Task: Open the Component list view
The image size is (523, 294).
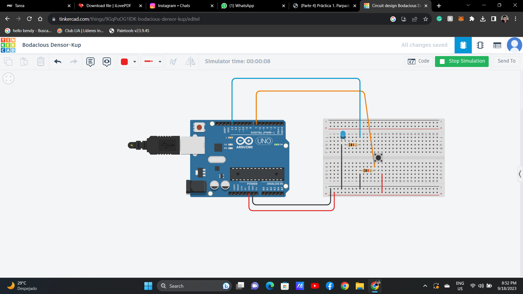Action: coord(497,45)
